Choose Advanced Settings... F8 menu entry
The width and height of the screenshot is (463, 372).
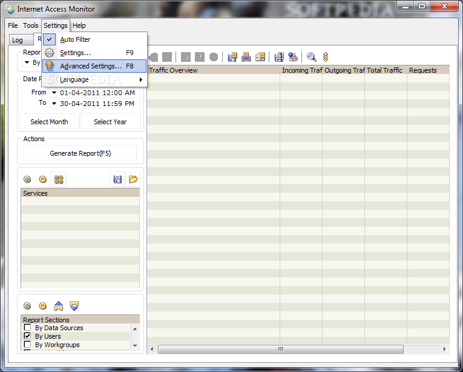point(94,66)
